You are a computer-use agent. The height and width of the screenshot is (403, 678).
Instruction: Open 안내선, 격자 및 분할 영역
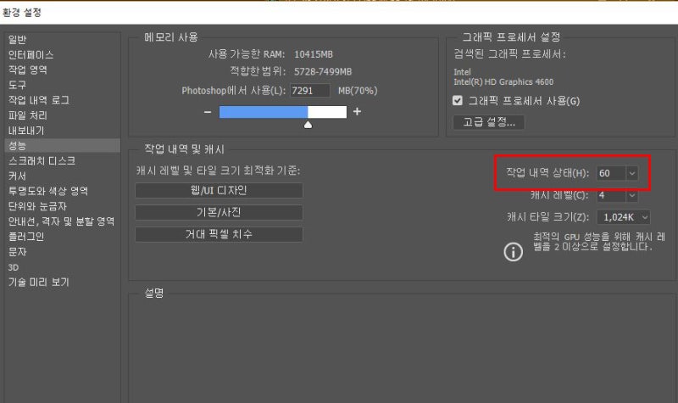pyautogui.click(x=61, y=221)
